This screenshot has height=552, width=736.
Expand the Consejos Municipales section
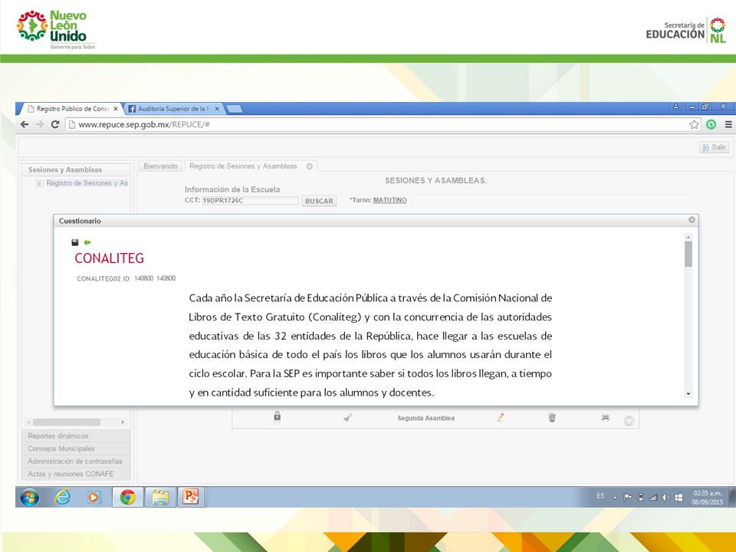point(76,449)
